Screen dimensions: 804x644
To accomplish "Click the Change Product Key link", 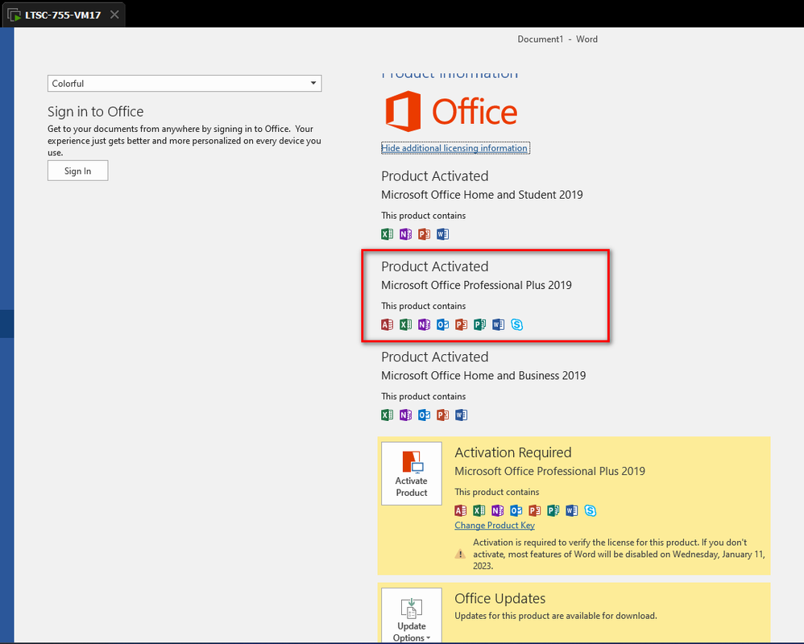I will [x=495, y=525].
